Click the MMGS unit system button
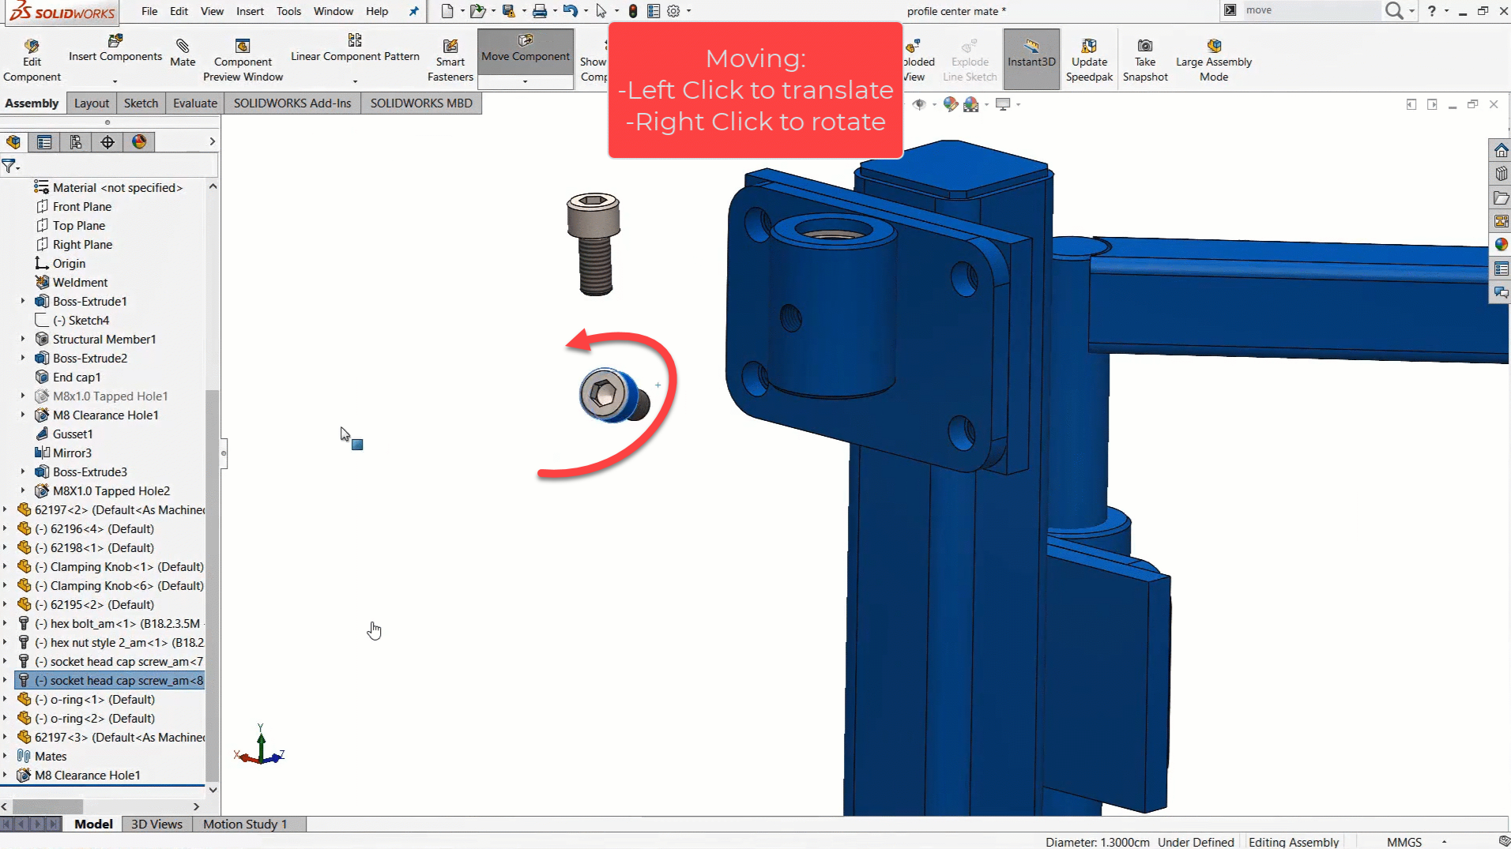 [x=1404, y=842]
